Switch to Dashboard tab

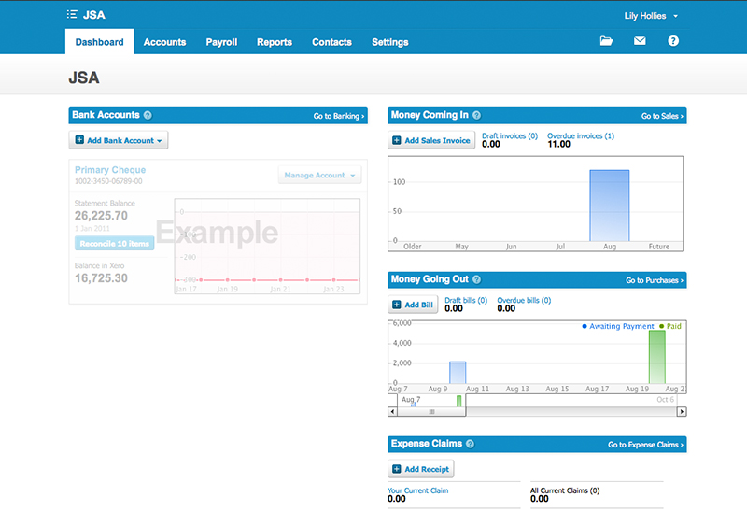tap(99, 42)
